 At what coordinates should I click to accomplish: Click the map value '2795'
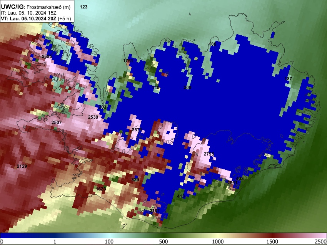pyautogui.click(x=209, y=154)
